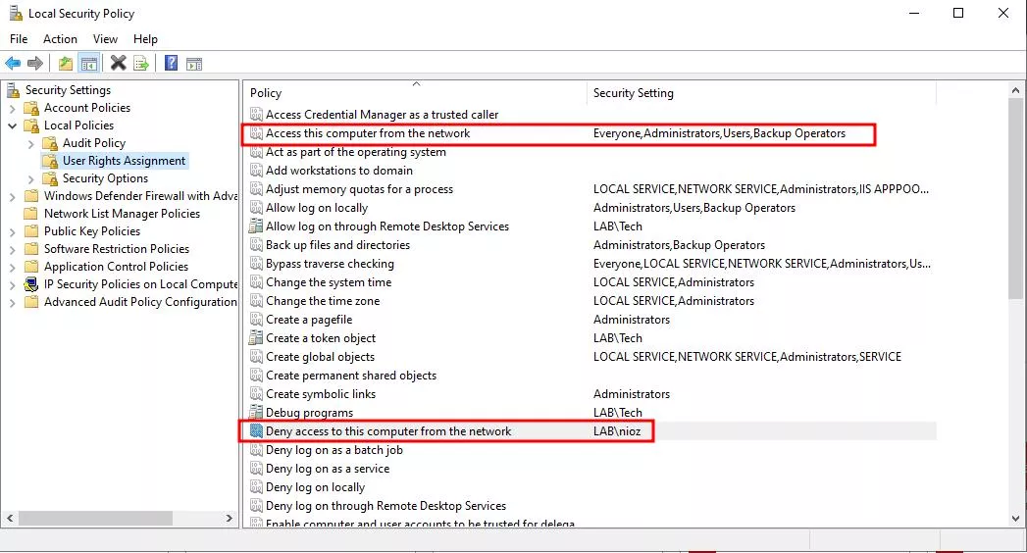This screenshot has height=553, width=1027.
Task: Select 'Deny log on locally' policy
Action: (315, 487)
